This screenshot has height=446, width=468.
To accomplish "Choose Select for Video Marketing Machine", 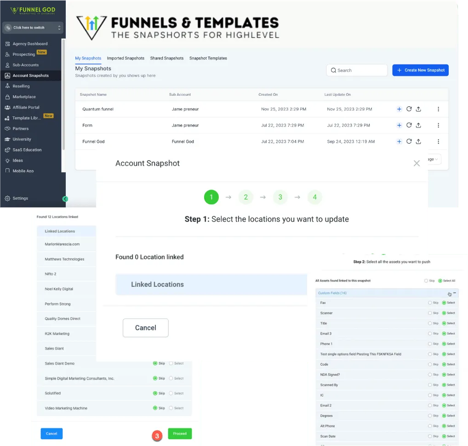I will click(171, 408).
